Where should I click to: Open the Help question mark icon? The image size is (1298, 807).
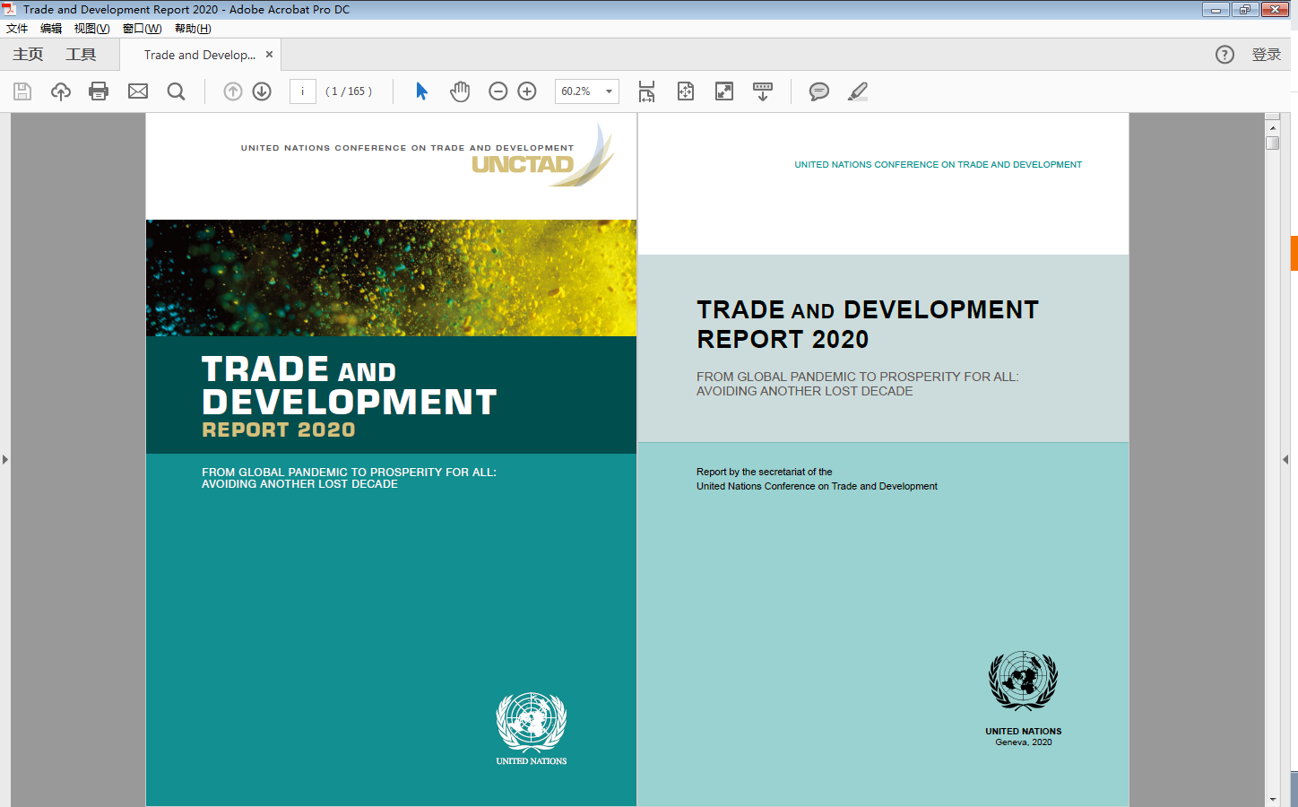point(1224,55)
